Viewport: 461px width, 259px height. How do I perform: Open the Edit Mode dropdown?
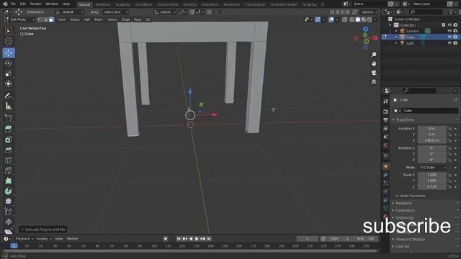tap(19, 19)
